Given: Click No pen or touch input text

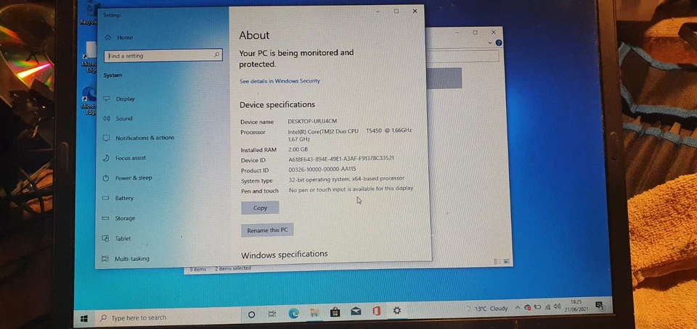Looking at the screenshot, I should pyautogui.click(x=351, y=189).
